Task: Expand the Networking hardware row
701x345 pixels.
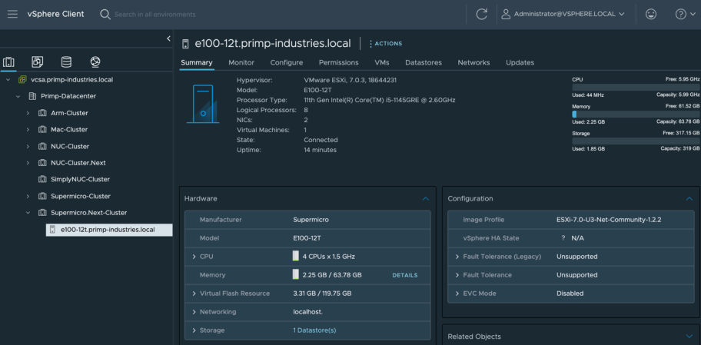Action: point(194,312)
